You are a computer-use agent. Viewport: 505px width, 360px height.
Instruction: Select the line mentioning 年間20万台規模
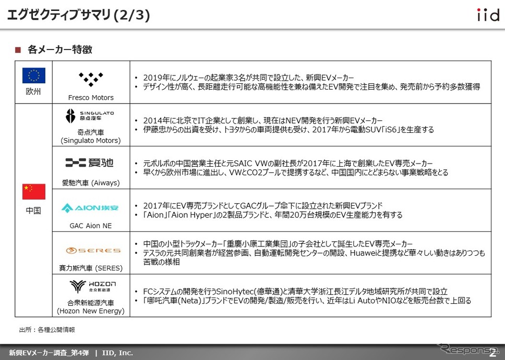point(273,215)
